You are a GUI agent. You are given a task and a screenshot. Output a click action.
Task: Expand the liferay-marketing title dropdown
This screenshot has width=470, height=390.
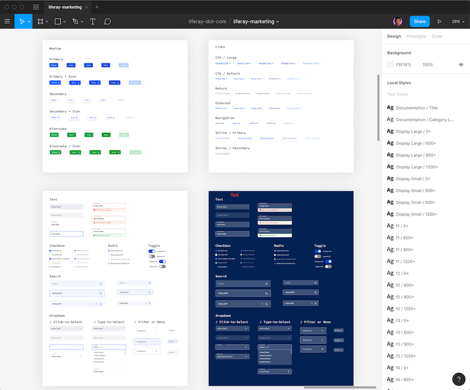(x=278, y=21)
